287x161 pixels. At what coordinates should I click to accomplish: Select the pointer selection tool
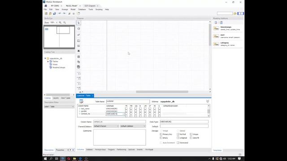coord(79,23)
